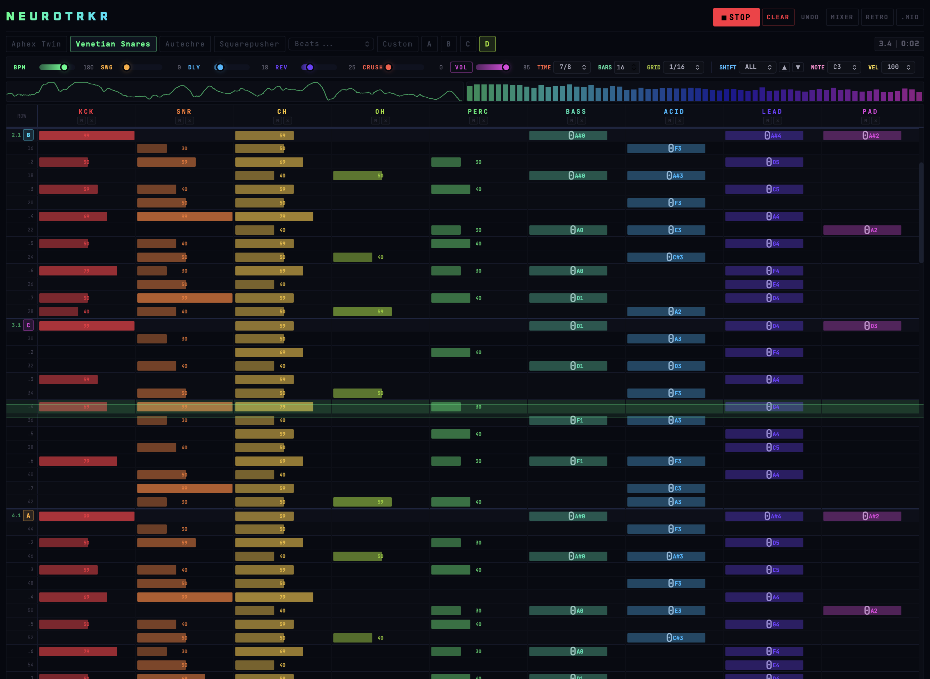Select the Squarepusher preset tab
Image resolution: width=930 pixels, height=679 pixels.
(249, 44)
